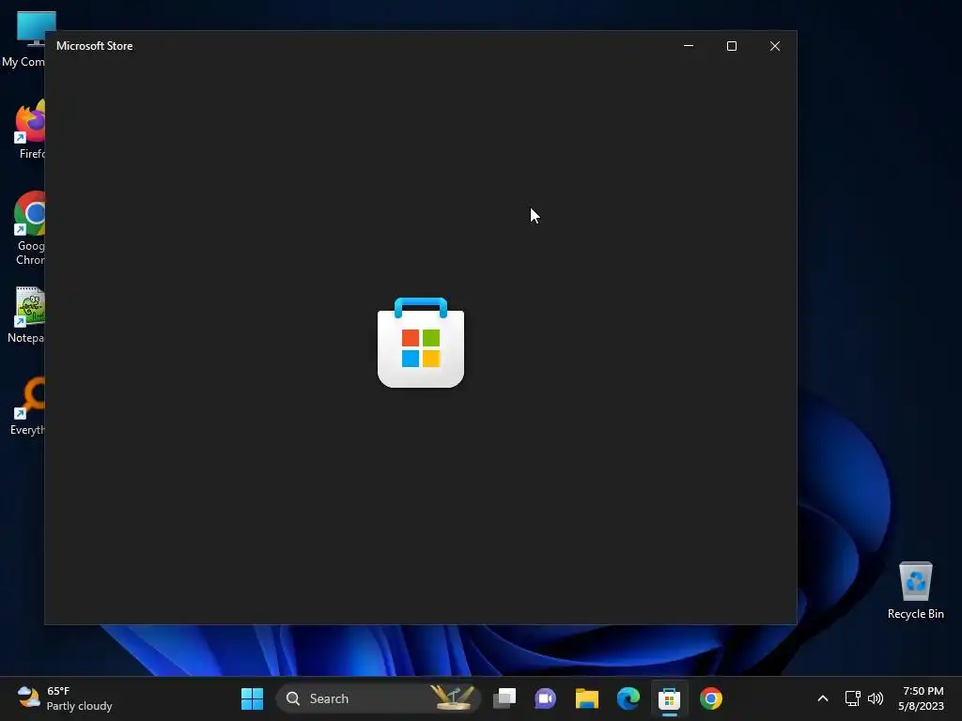Close the Microsoft Store window
Viewport: 962px width, 721px height.
(x=775, y=46)
